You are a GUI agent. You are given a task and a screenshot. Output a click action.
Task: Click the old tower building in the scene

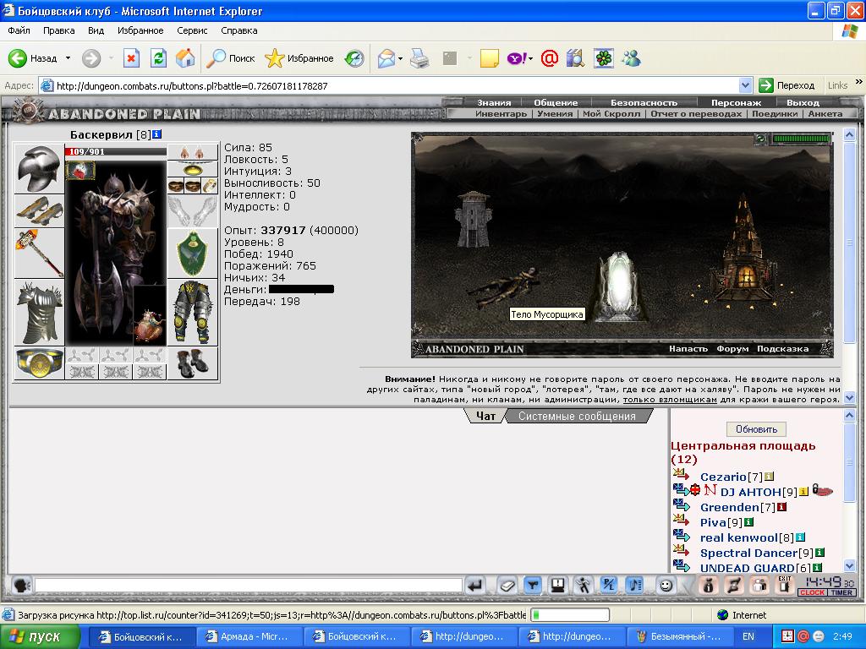pyautogui.click(x=474, y=219)
